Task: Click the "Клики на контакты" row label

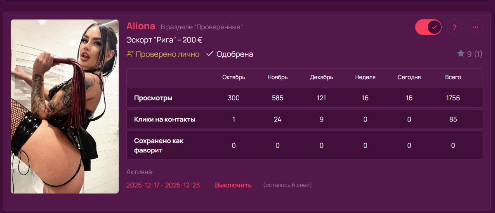Action: (x=165, y=119)
